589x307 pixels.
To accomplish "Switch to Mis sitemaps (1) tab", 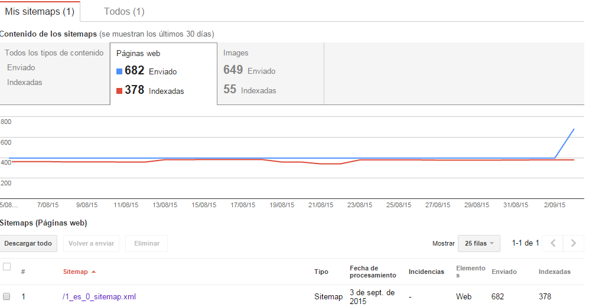I will 40,12.
